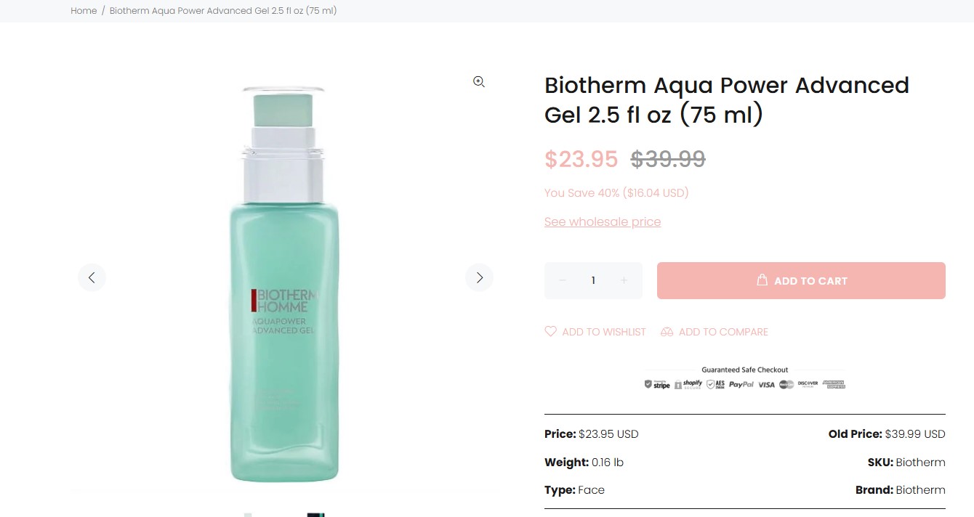This screenshot has height=517, width=974.
Task: Focus the quantity input field
Action: pos(593,280)
